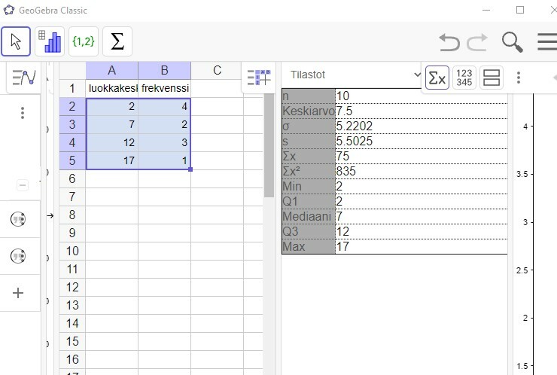Undo the last action
The height and width of the screenshot is (375, 557).
coord(449,42)
